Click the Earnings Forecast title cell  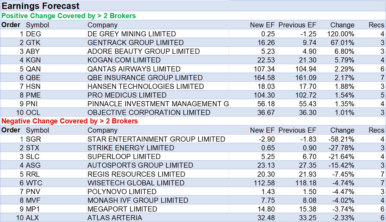[x=41, y=6]
